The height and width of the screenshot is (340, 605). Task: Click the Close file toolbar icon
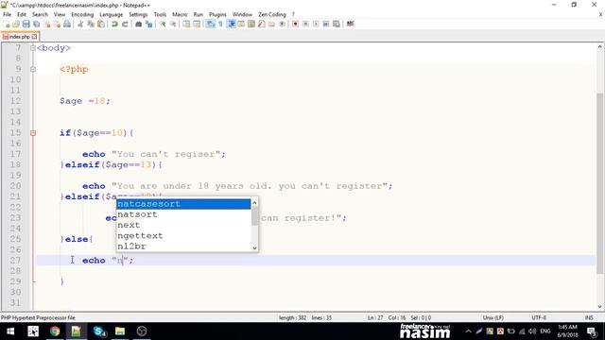pos(46,24)
